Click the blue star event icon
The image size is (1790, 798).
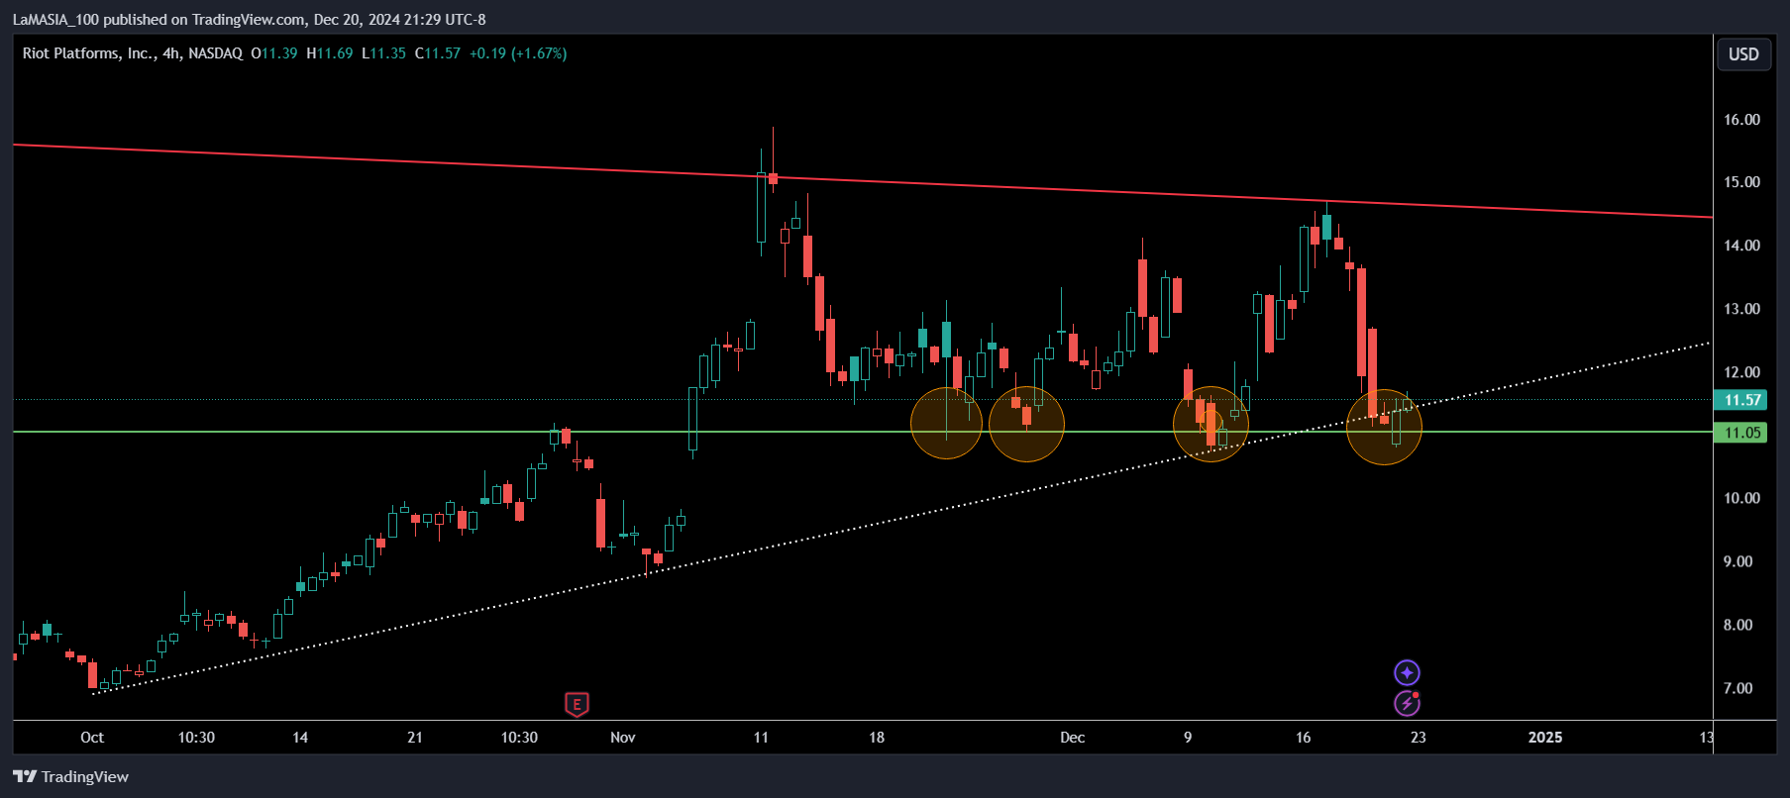coord(1407,673)
